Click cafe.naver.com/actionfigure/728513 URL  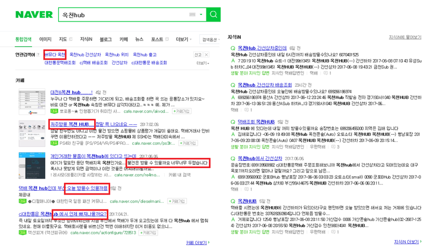(x=103, y=233)
